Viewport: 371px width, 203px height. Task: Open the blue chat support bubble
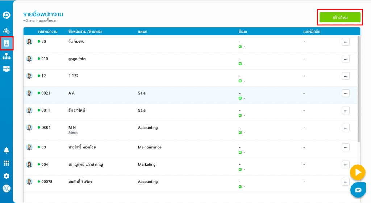click(x=358, y=190)
